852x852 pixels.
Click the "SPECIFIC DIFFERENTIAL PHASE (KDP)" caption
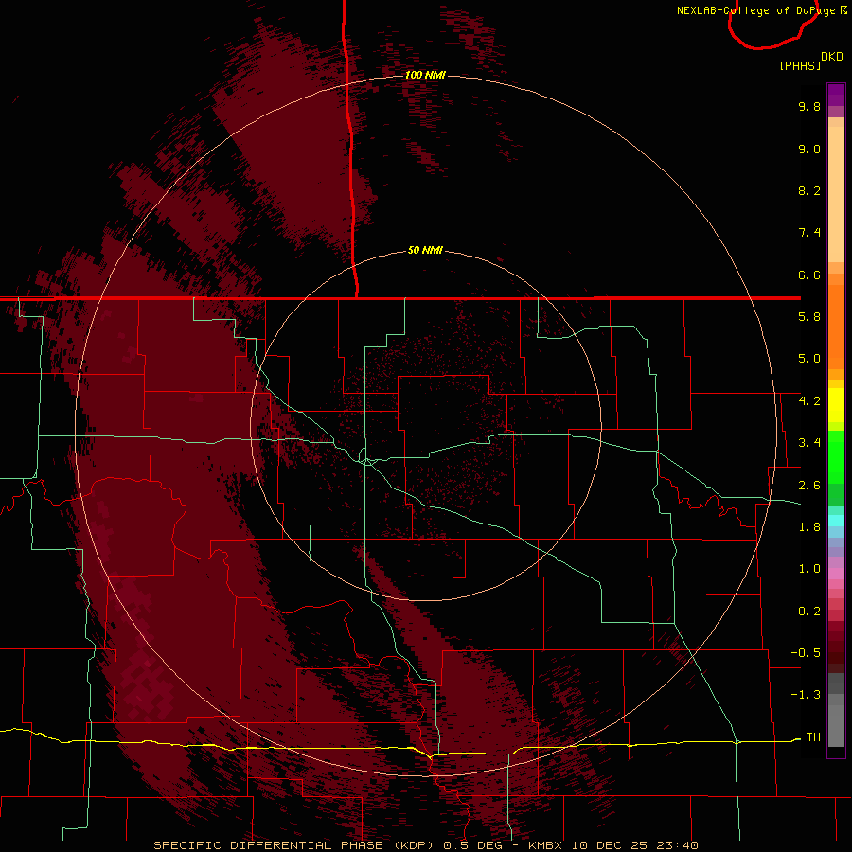[294, 845]
